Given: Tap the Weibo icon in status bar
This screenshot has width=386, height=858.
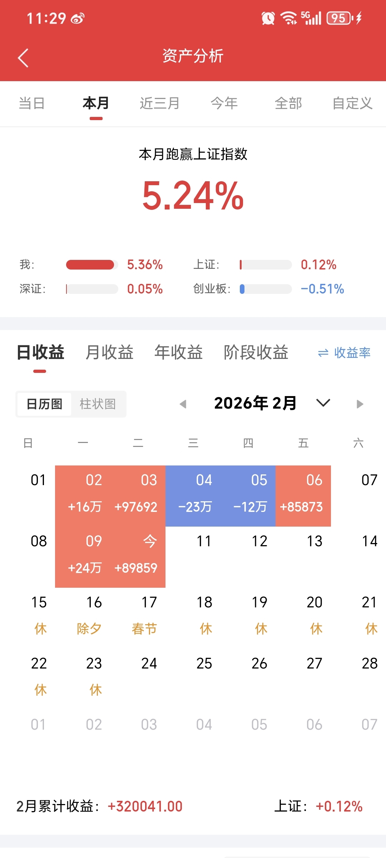Looking at the screenshot, I should (78, 18).
